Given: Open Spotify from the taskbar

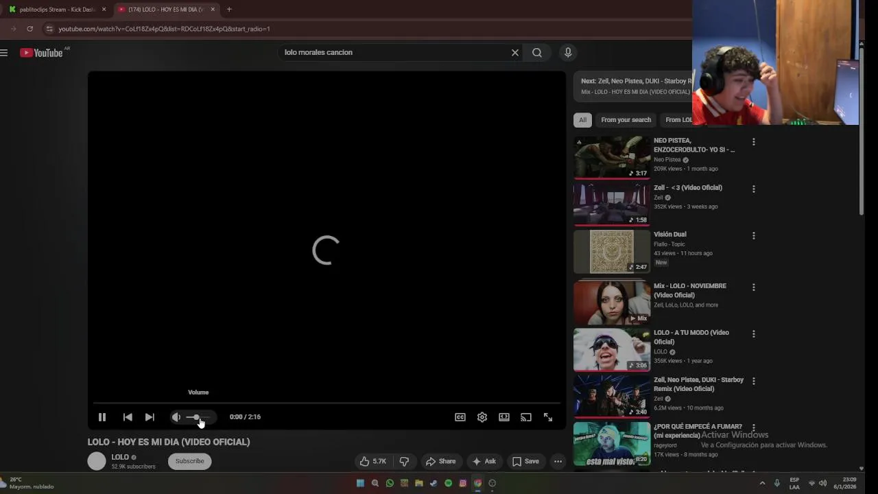Looking at the screenshot, I should click(x=449, y=483).
